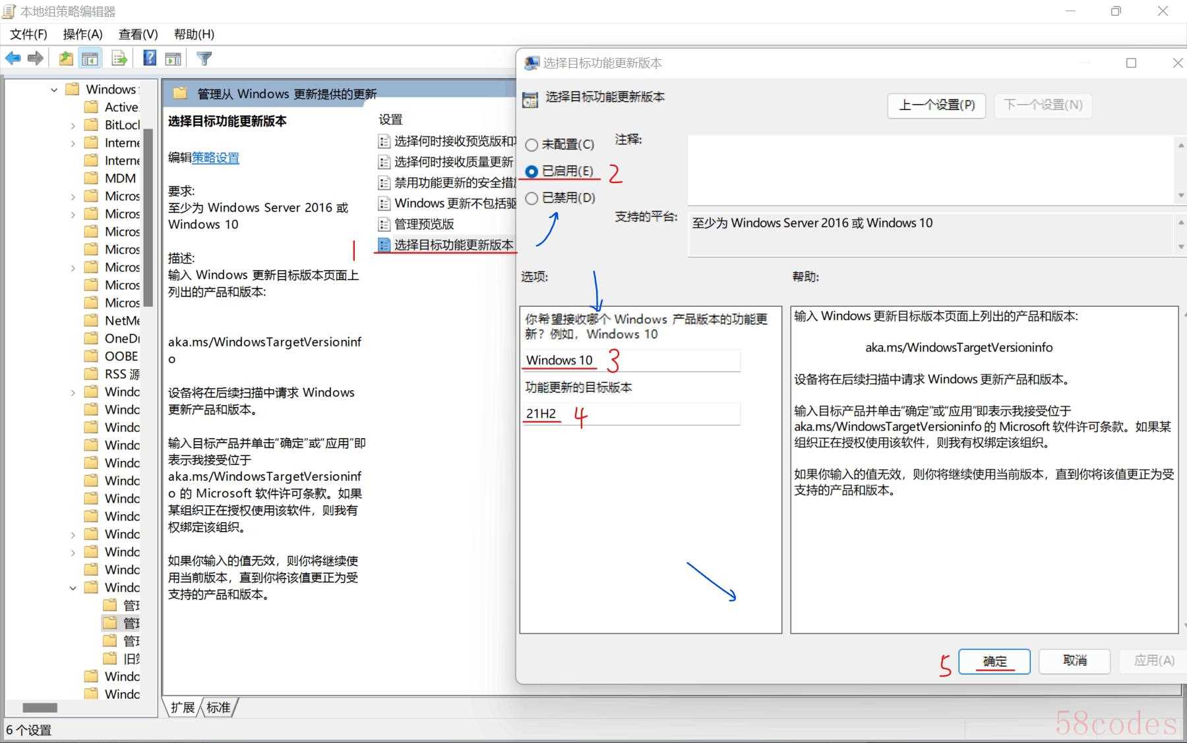
Task: Expand the fifth Microsoft tree node
Action: tap(73, 267)
